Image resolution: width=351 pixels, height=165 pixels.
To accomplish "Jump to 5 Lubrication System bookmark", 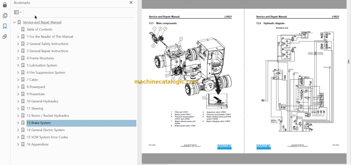I will [x=42, y=65].
